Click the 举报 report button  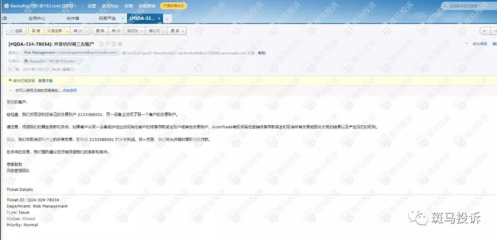(x=116, y=30)
